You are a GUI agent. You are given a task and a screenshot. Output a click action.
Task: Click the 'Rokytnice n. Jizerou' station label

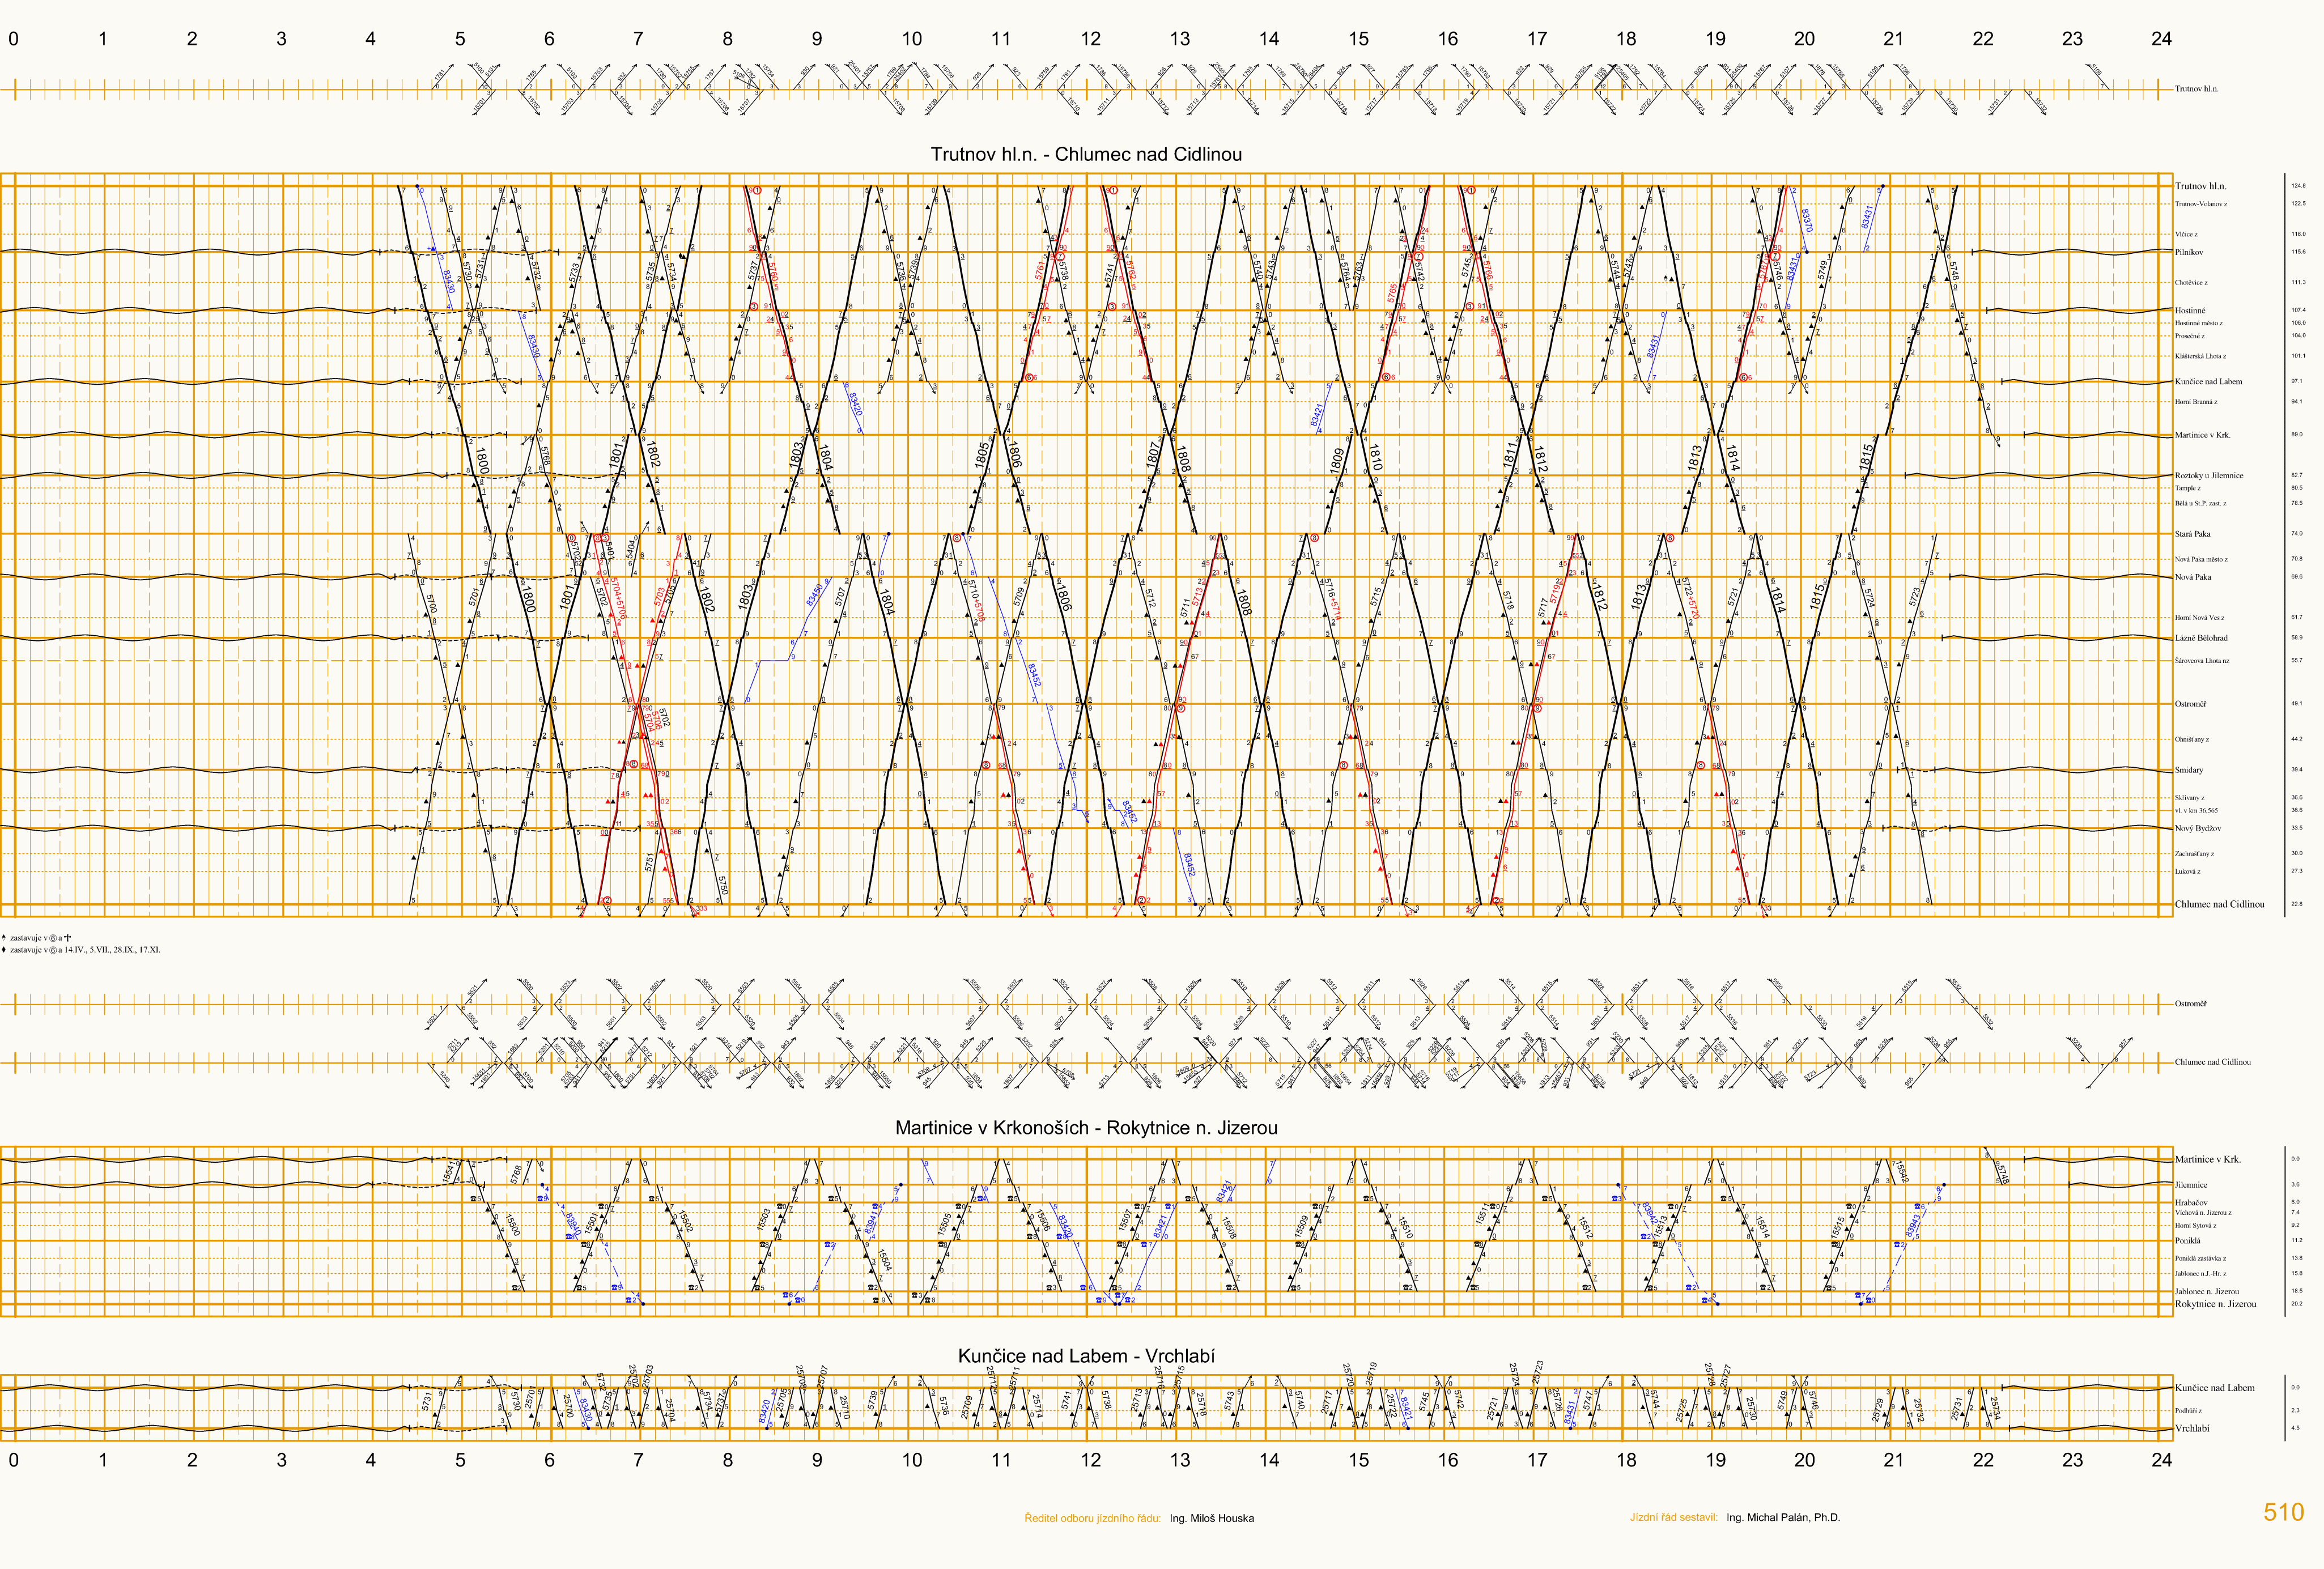2215,1304
